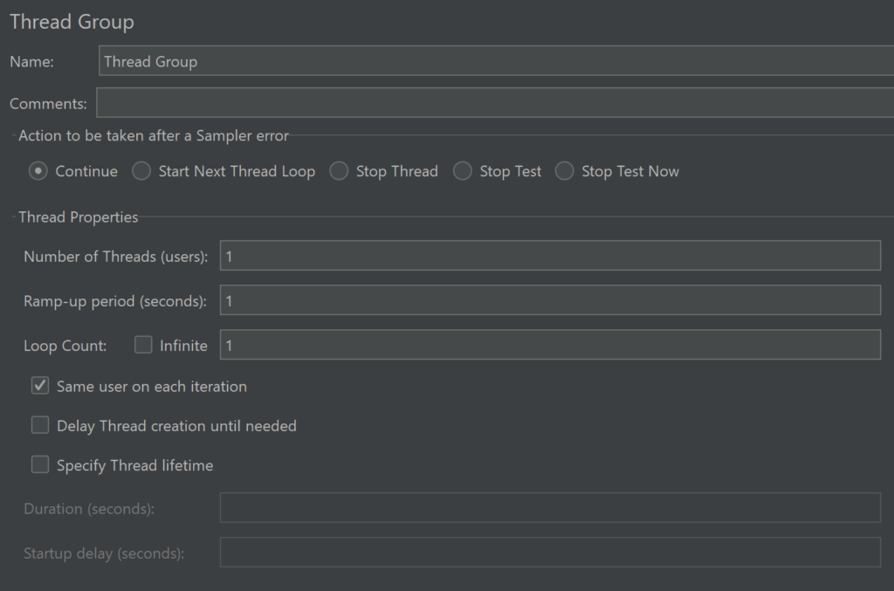Screen dimensions: 894x591
Task: Select the Continue radio button
Action: (x=38, y=171)
